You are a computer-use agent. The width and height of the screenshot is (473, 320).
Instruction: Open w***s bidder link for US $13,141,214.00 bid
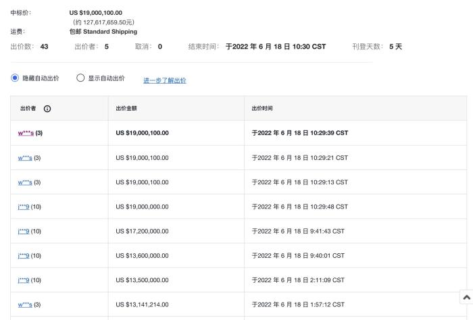26,304
